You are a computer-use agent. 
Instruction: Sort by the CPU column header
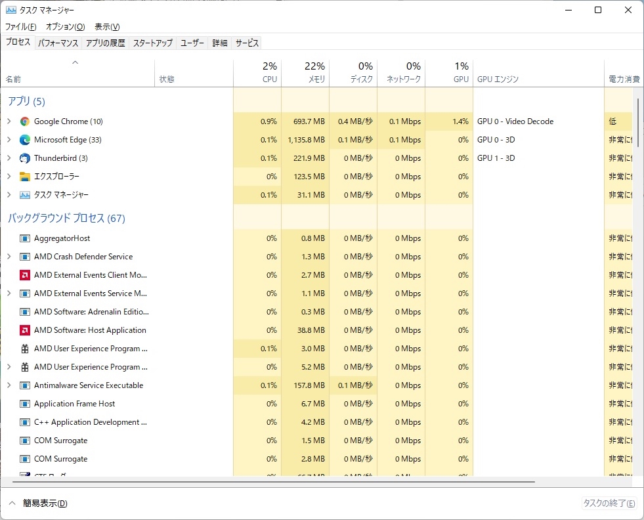click(x=257, y=73)
